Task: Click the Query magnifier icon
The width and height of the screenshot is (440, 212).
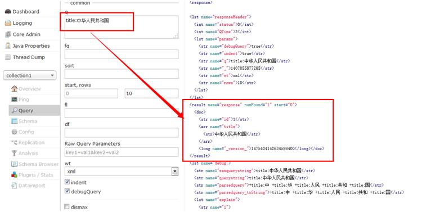Action: tap(14, 110)
